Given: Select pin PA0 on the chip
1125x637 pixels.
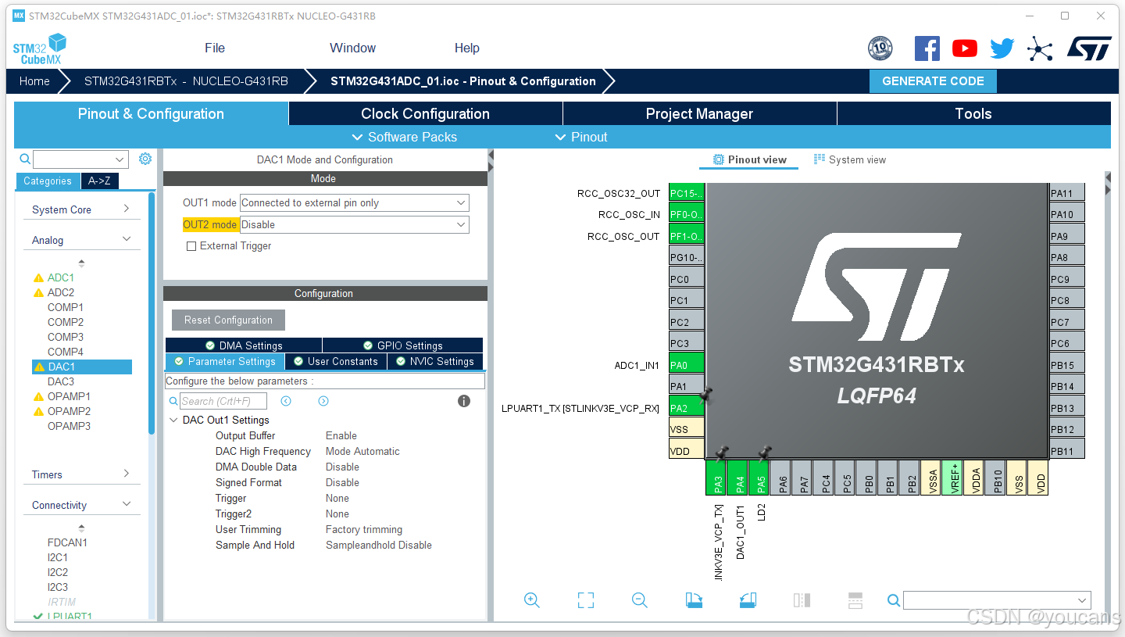Looking at the screenshot, I should click(687, 364).
